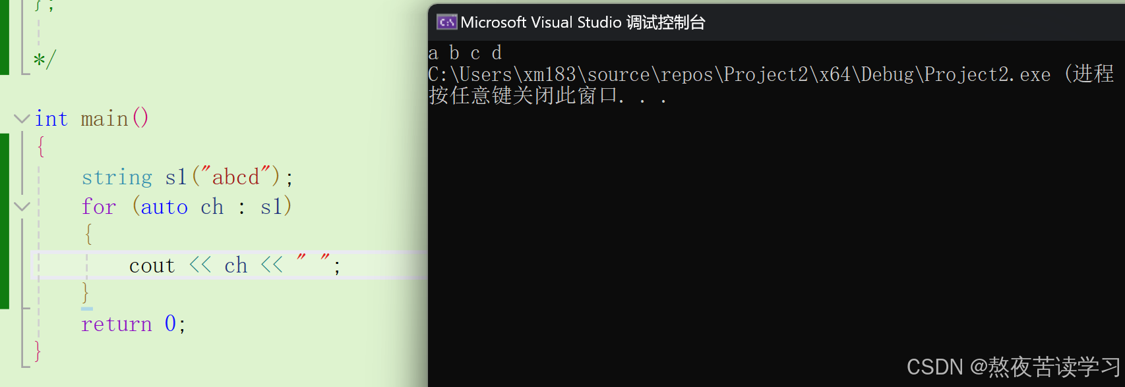Click the "按任意键关闭此窗口" console line
1125x387 pixels.
click(x=525, y=96)
